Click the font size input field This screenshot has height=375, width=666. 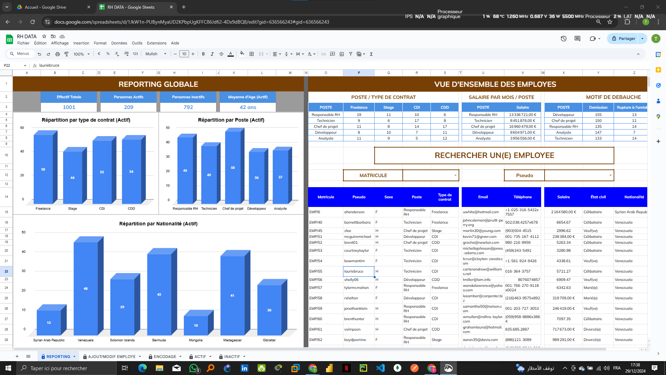coord(184,54)
